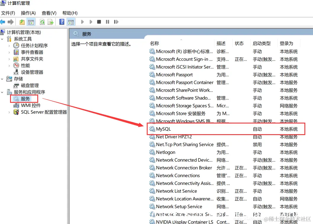Open Help via the question mark icon
The image size is (313, 224).
pos(62,22)
